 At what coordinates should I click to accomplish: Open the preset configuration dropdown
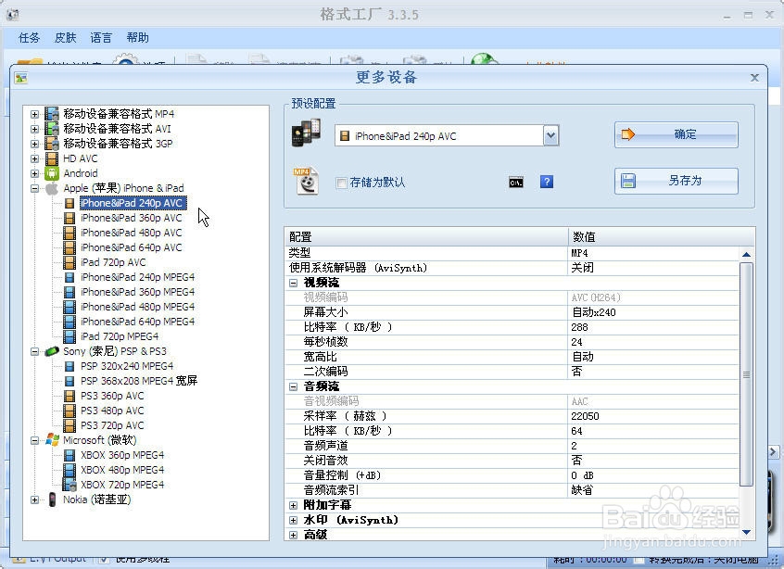point(550,135)
